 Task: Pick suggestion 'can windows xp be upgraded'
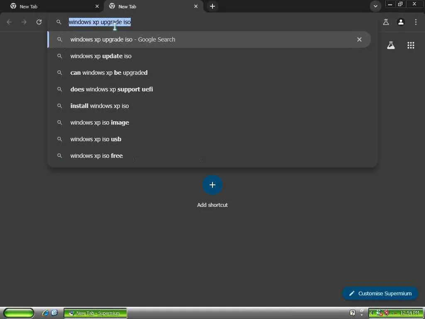[x=209, y=73]
